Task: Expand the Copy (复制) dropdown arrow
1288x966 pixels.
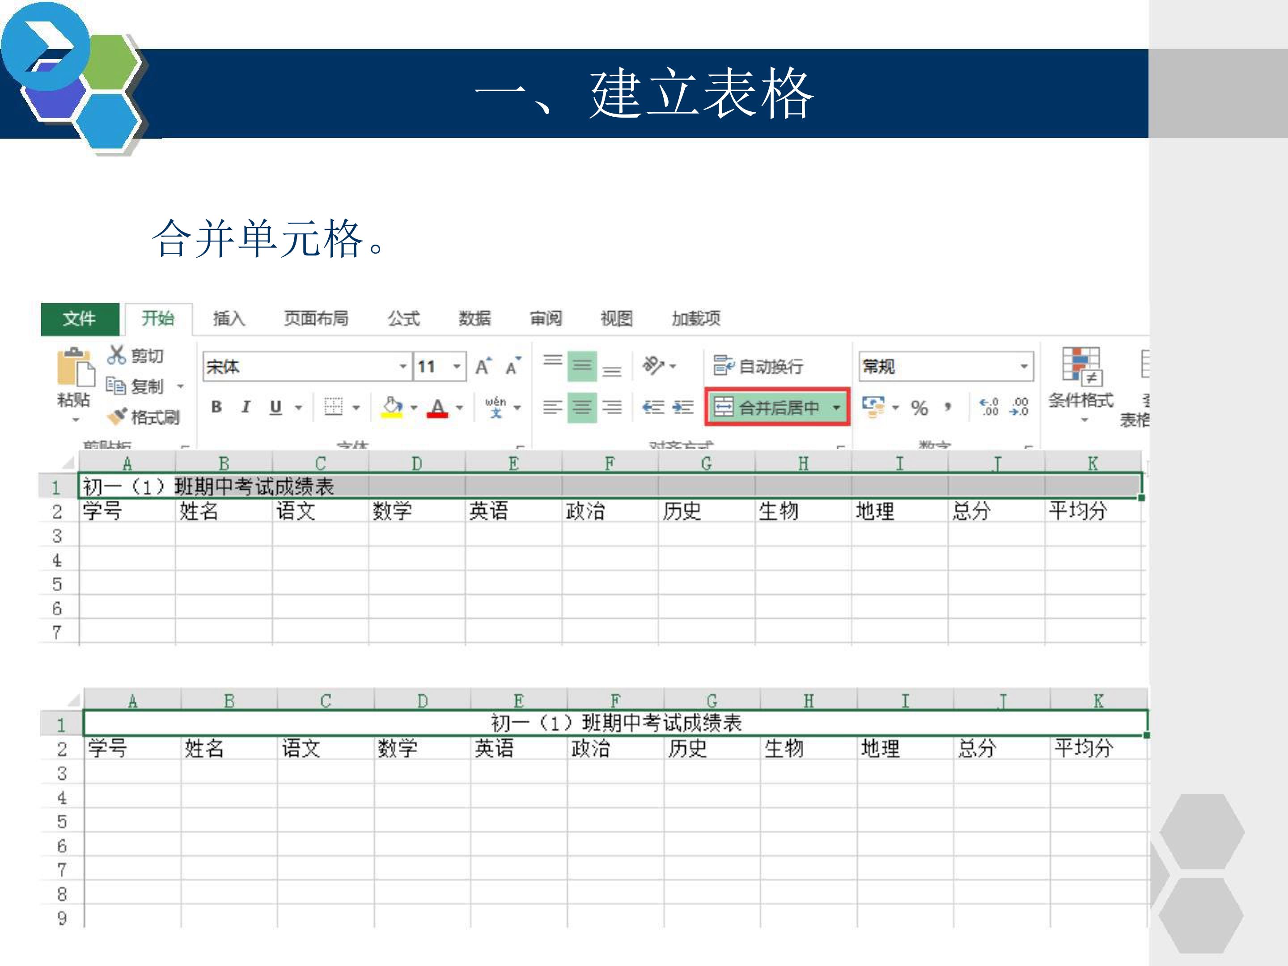Action: click(181, 386)
